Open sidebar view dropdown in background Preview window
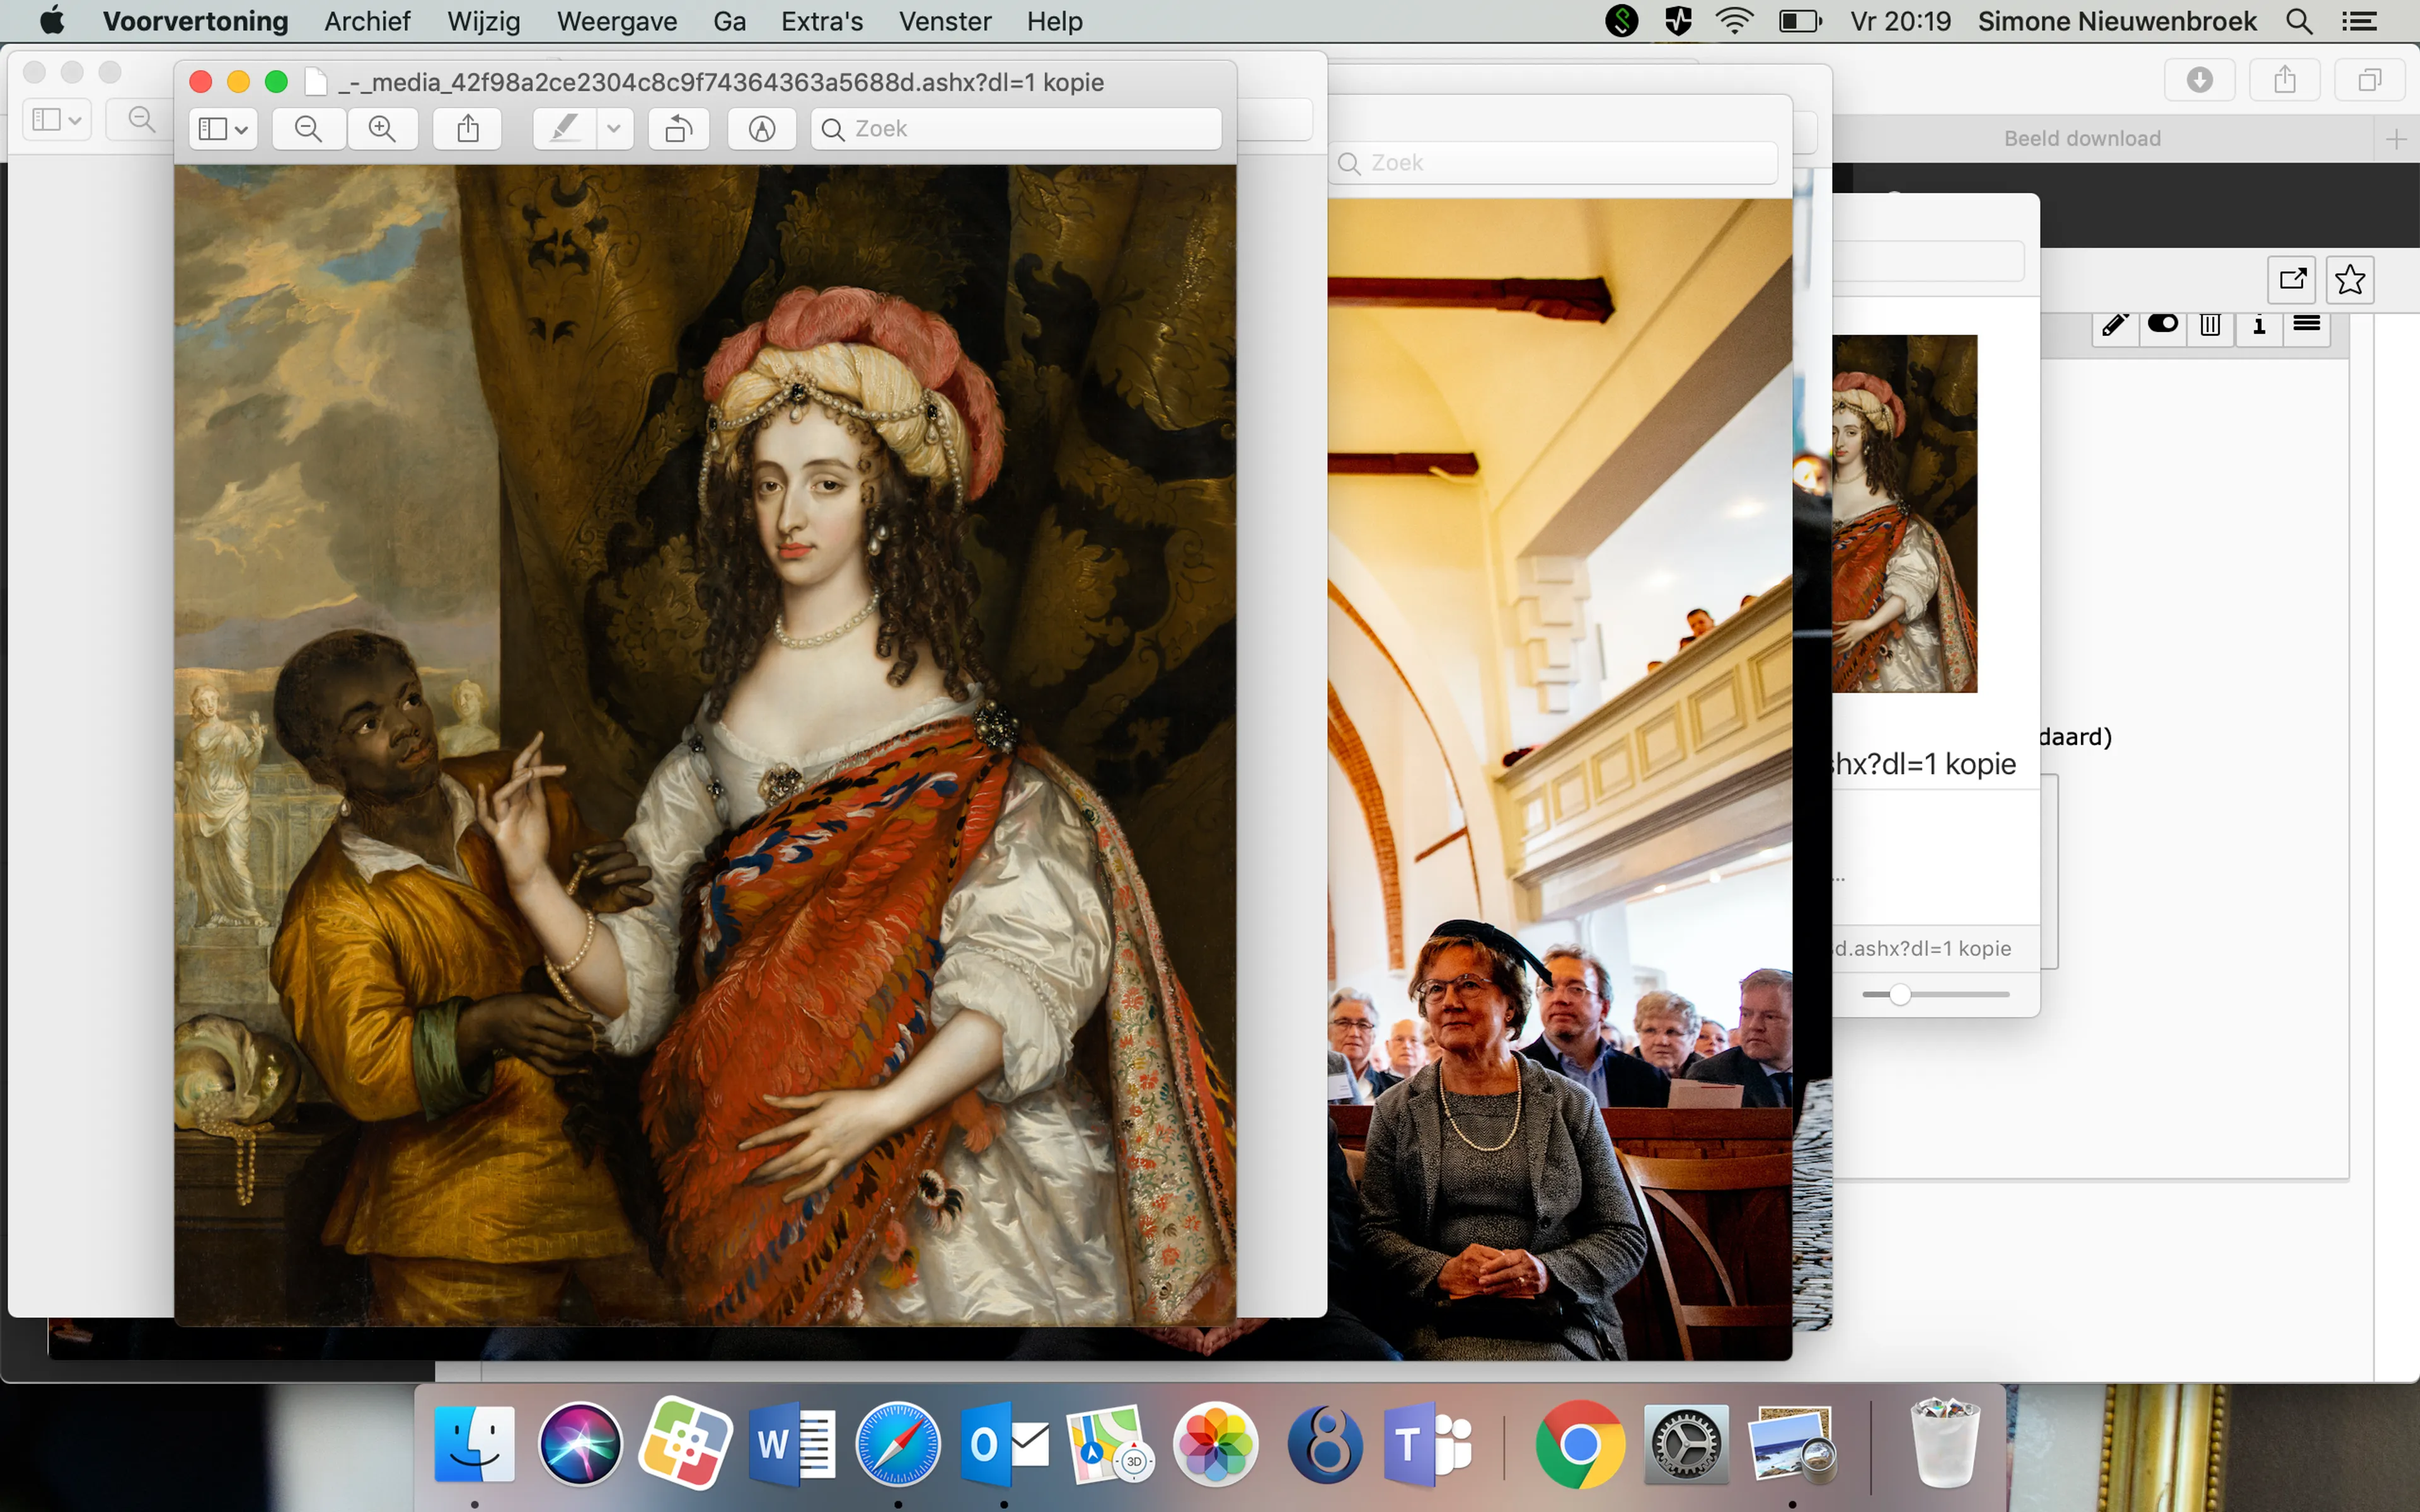This screenshot has height=1512, width=2420. point(57,120)
